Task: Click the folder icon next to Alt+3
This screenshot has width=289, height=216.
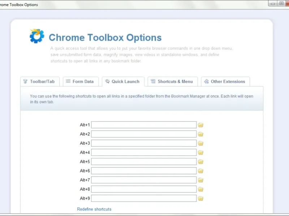Action: tap(200, 143)
